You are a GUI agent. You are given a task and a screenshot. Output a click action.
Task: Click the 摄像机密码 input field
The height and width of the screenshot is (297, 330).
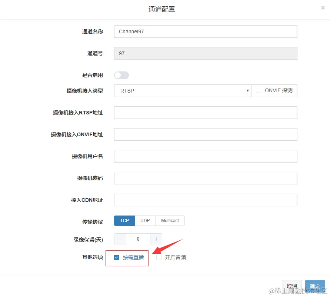click(205, 178)
